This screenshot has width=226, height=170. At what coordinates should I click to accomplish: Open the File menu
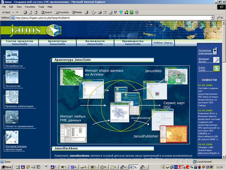[x=4, y=7]
